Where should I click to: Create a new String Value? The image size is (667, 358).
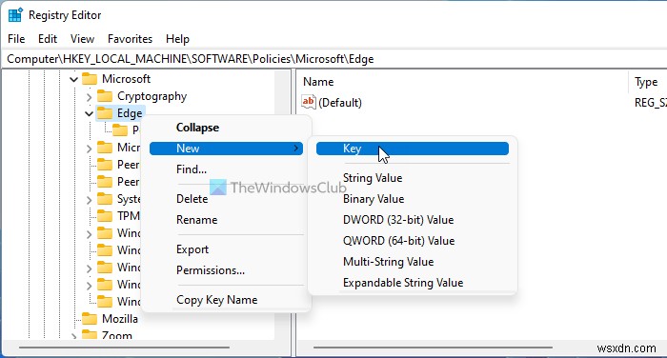(373, 178)
